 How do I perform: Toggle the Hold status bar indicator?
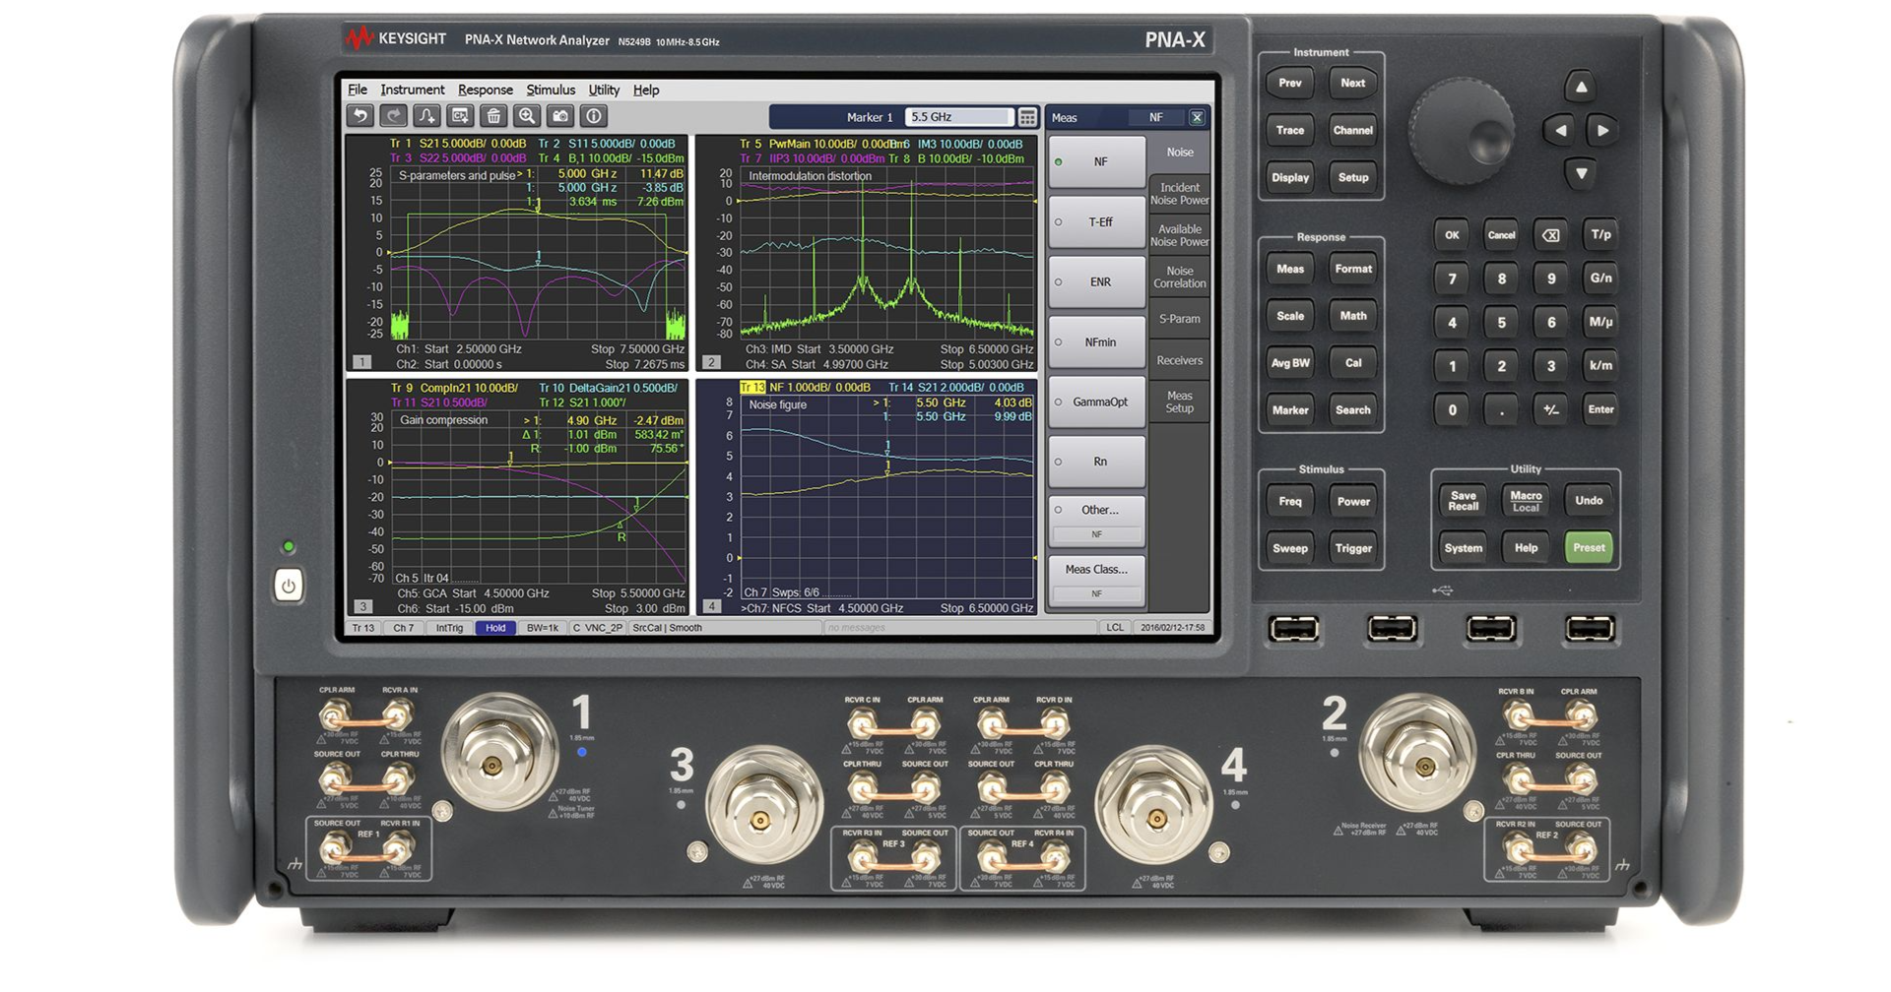(495, 628)
